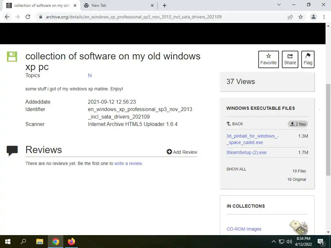The image size is (331, 248).
Task: Open a new tab with plus button
Action: click(x=165, y=5)
